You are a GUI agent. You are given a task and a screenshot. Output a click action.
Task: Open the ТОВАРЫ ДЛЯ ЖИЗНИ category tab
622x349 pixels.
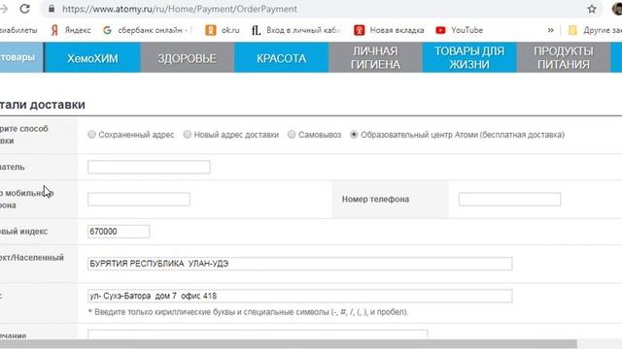469,58
